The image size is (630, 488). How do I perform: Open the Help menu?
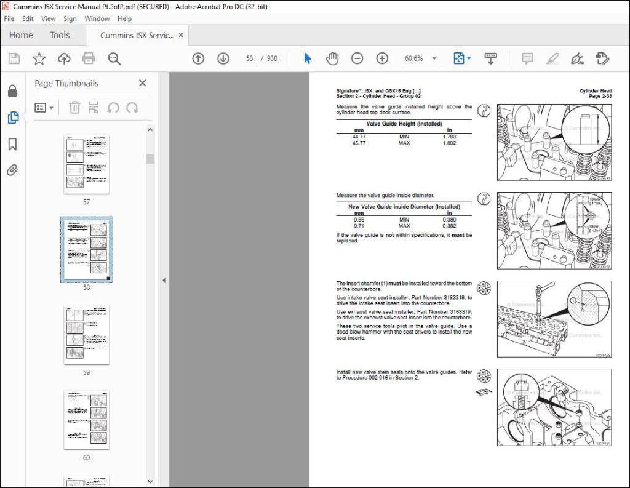click(124, 18)
